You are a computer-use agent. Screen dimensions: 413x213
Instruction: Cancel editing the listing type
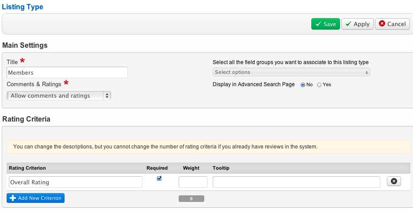coord(392,24)
